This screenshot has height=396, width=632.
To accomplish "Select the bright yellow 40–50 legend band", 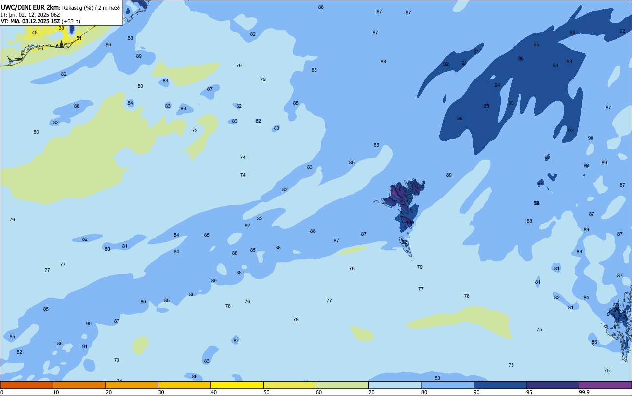I will [x=237, y=385].
